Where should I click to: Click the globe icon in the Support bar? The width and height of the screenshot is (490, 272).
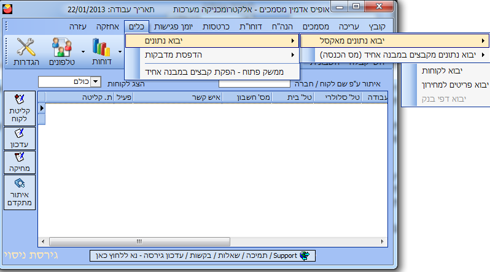305,256
